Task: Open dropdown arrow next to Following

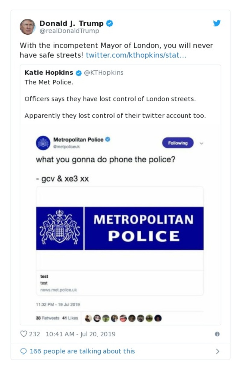Action: [x=202, y=143]
